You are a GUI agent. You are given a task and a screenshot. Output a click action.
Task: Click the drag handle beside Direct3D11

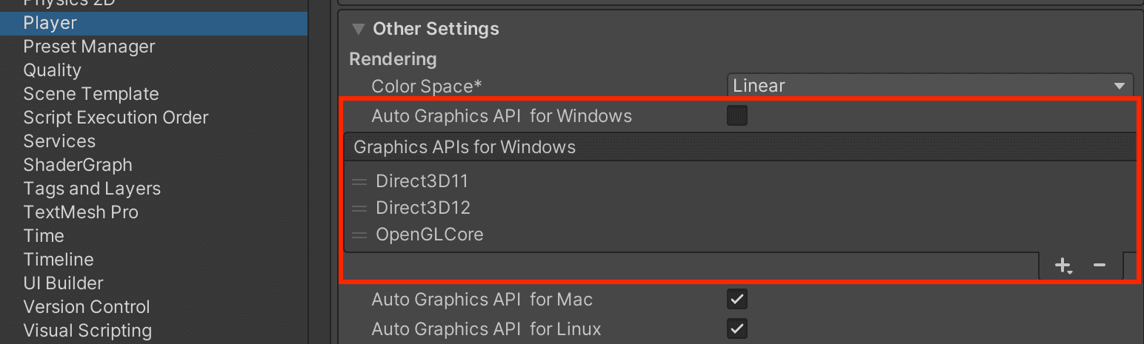pyautogui.click(x=359, y=182)
